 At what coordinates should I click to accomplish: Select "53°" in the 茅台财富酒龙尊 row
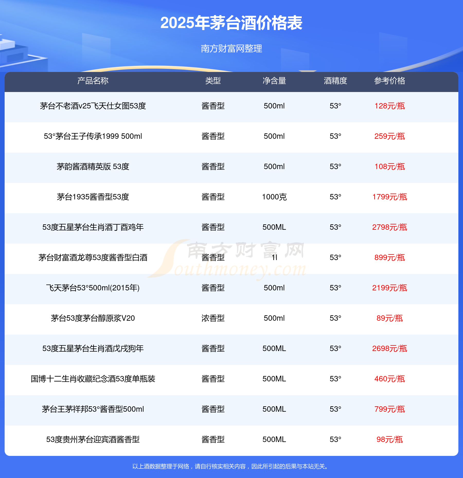click(x=335, y=258)
